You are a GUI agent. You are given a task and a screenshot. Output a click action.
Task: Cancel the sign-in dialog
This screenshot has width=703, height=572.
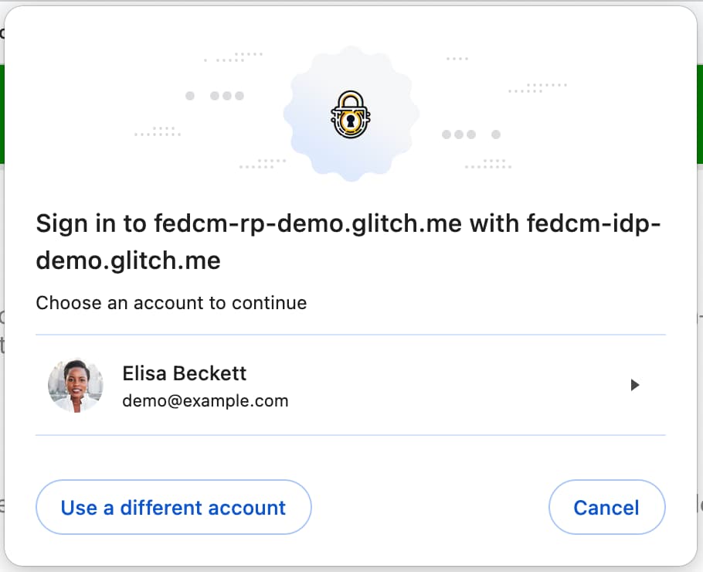pyautogui.click(x=606, y=508)
